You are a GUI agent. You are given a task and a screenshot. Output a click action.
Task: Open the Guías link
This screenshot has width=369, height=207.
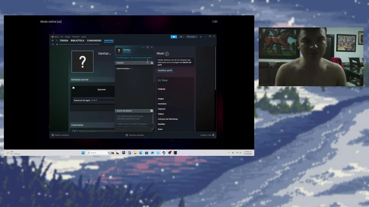(160, 129)
